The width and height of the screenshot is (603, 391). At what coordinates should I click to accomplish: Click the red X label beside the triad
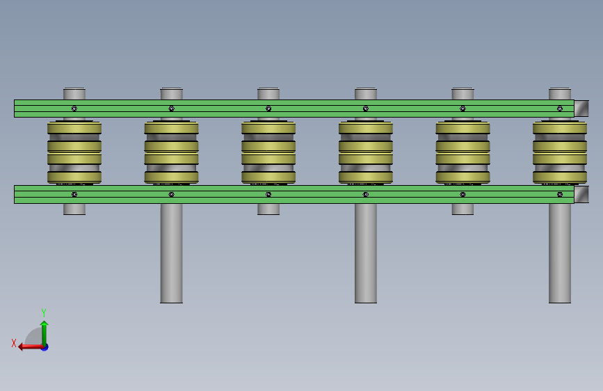14,343
